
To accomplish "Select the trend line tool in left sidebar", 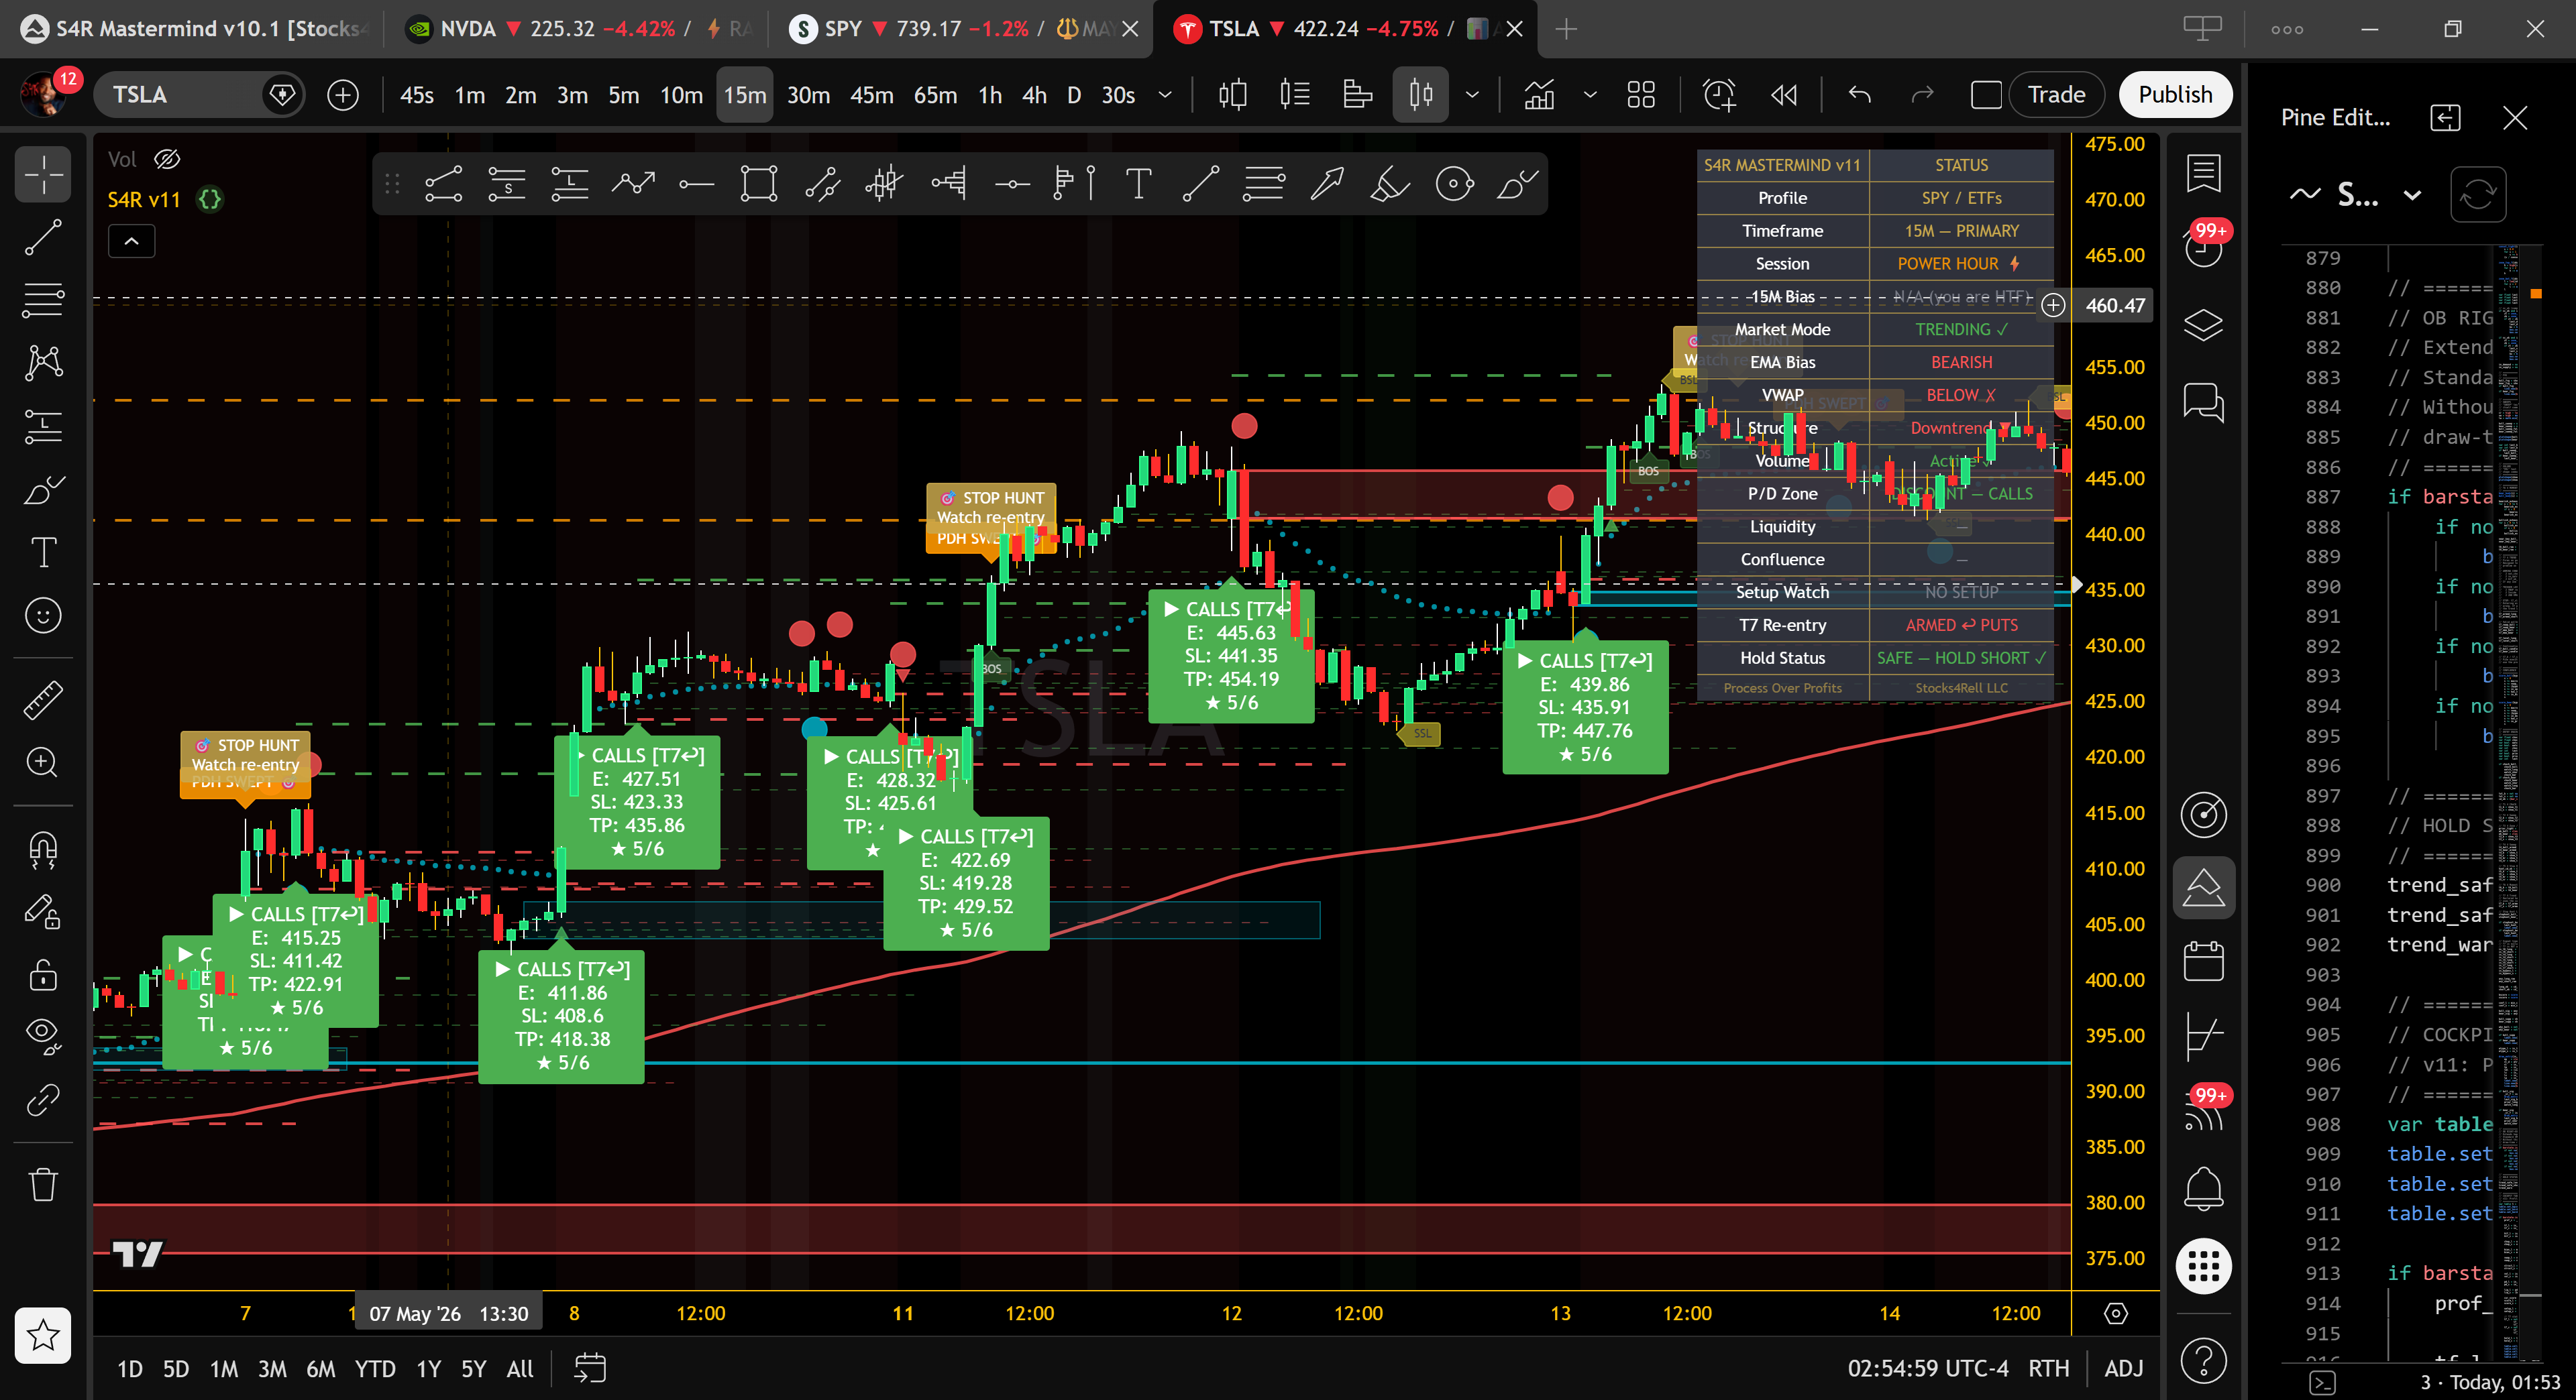I will click(x=43, y=238).
